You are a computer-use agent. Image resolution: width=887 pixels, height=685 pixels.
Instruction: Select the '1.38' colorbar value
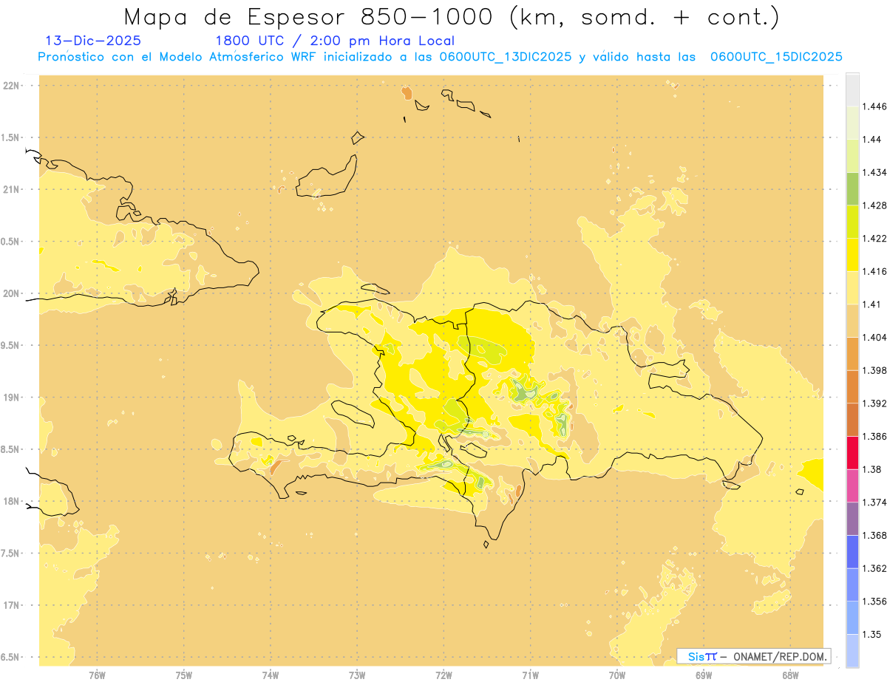[x=871, y=469]
